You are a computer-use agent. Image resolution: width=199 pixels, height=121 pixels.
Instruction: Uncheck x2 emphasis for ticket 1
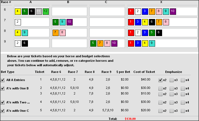click(160, 80)
